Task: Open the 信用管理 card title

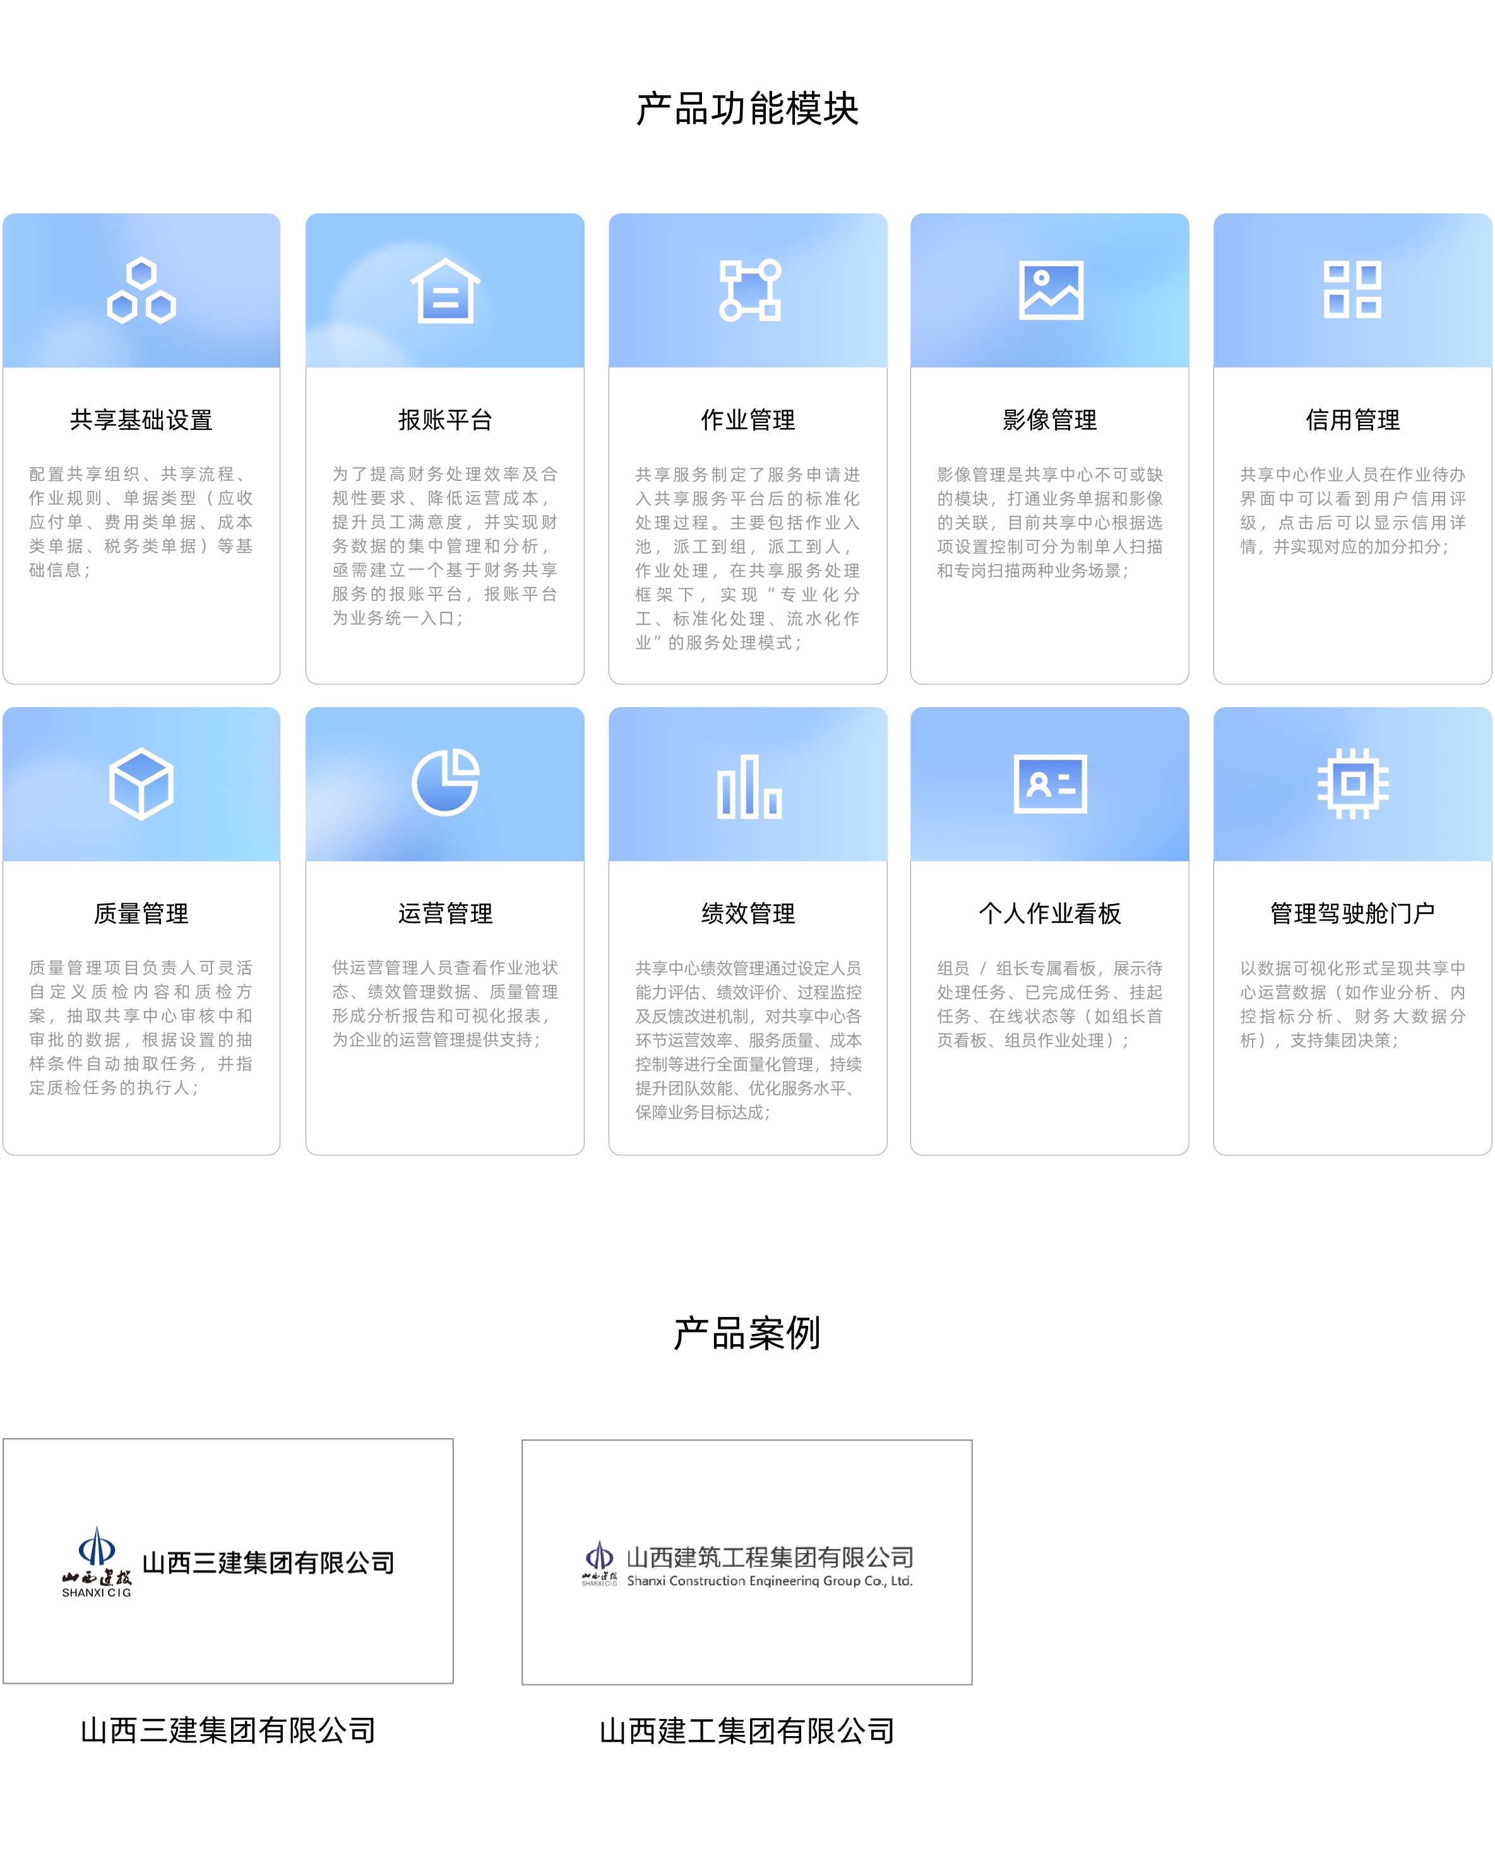Action: [1353, 420]
